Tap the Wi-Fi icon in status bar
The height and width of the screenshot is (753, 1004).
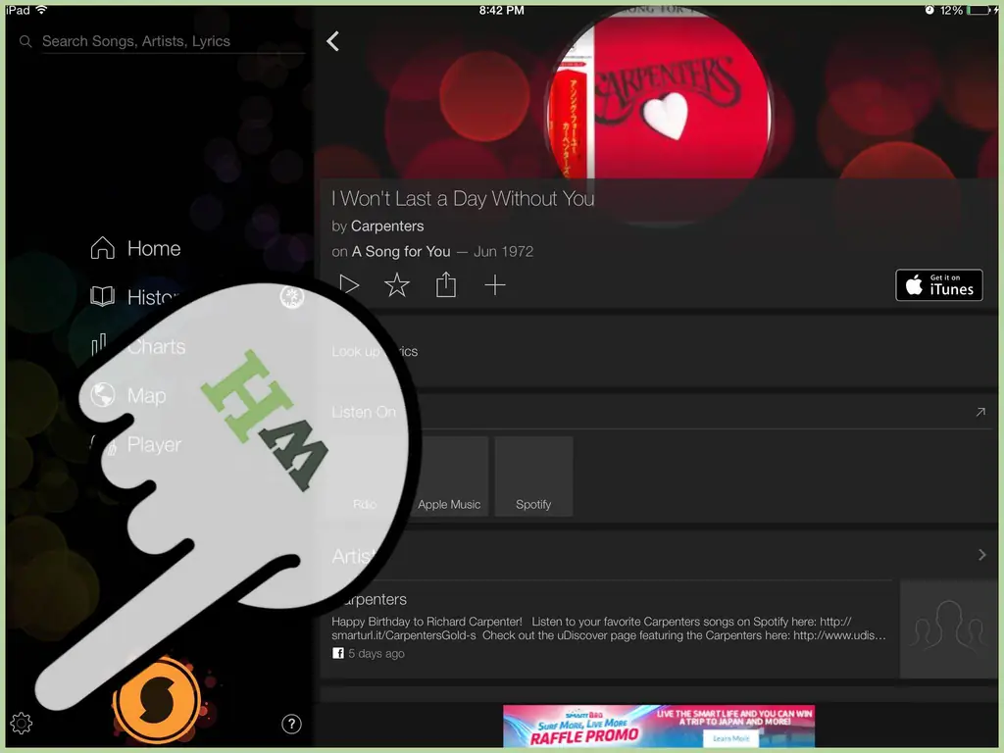click(x=41, y=10)
